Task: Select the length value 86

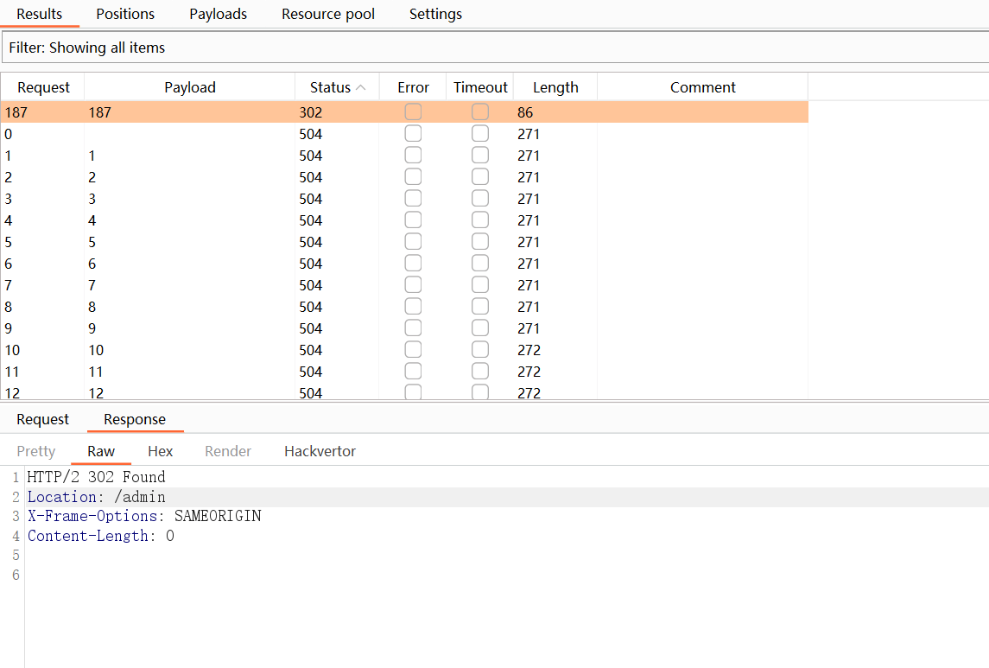Action: click(x=525, y=112)
